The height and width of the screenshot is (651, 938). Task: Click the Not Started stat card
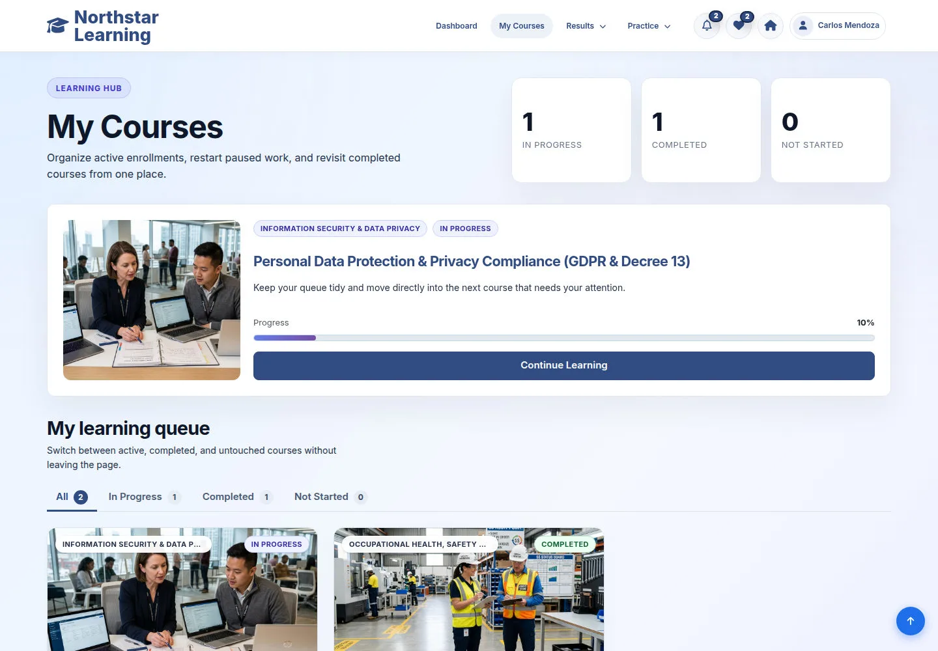[x=831, y=130]
